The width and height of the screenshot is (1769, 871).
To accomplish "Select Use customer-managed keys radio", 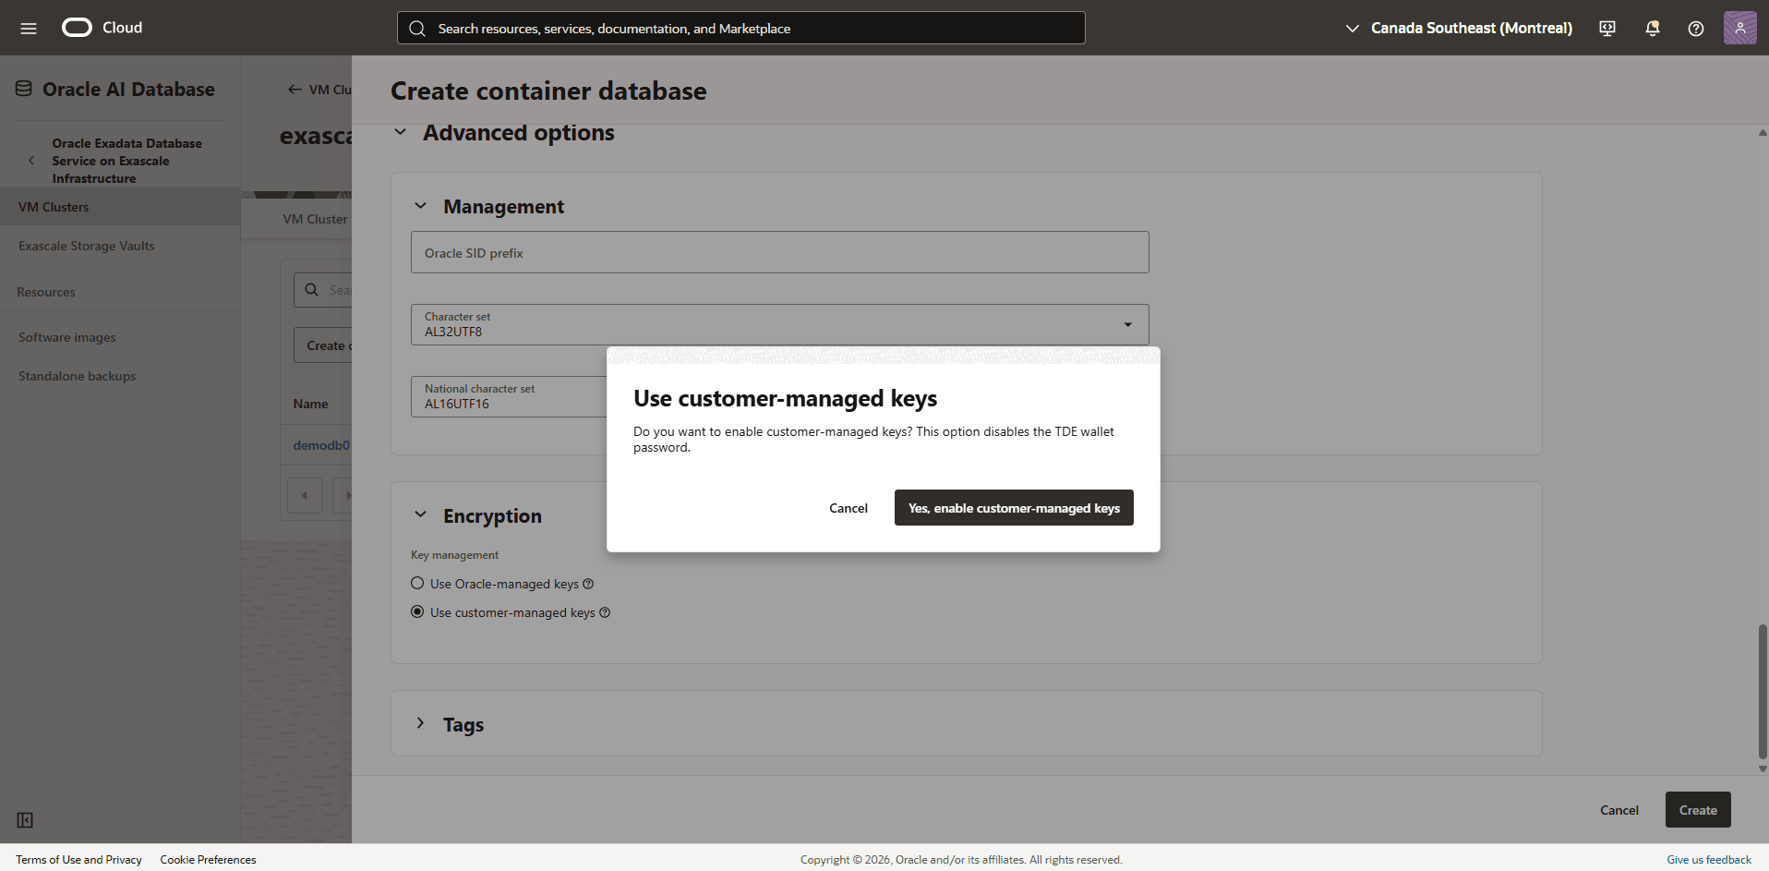I will coord(417,611).
